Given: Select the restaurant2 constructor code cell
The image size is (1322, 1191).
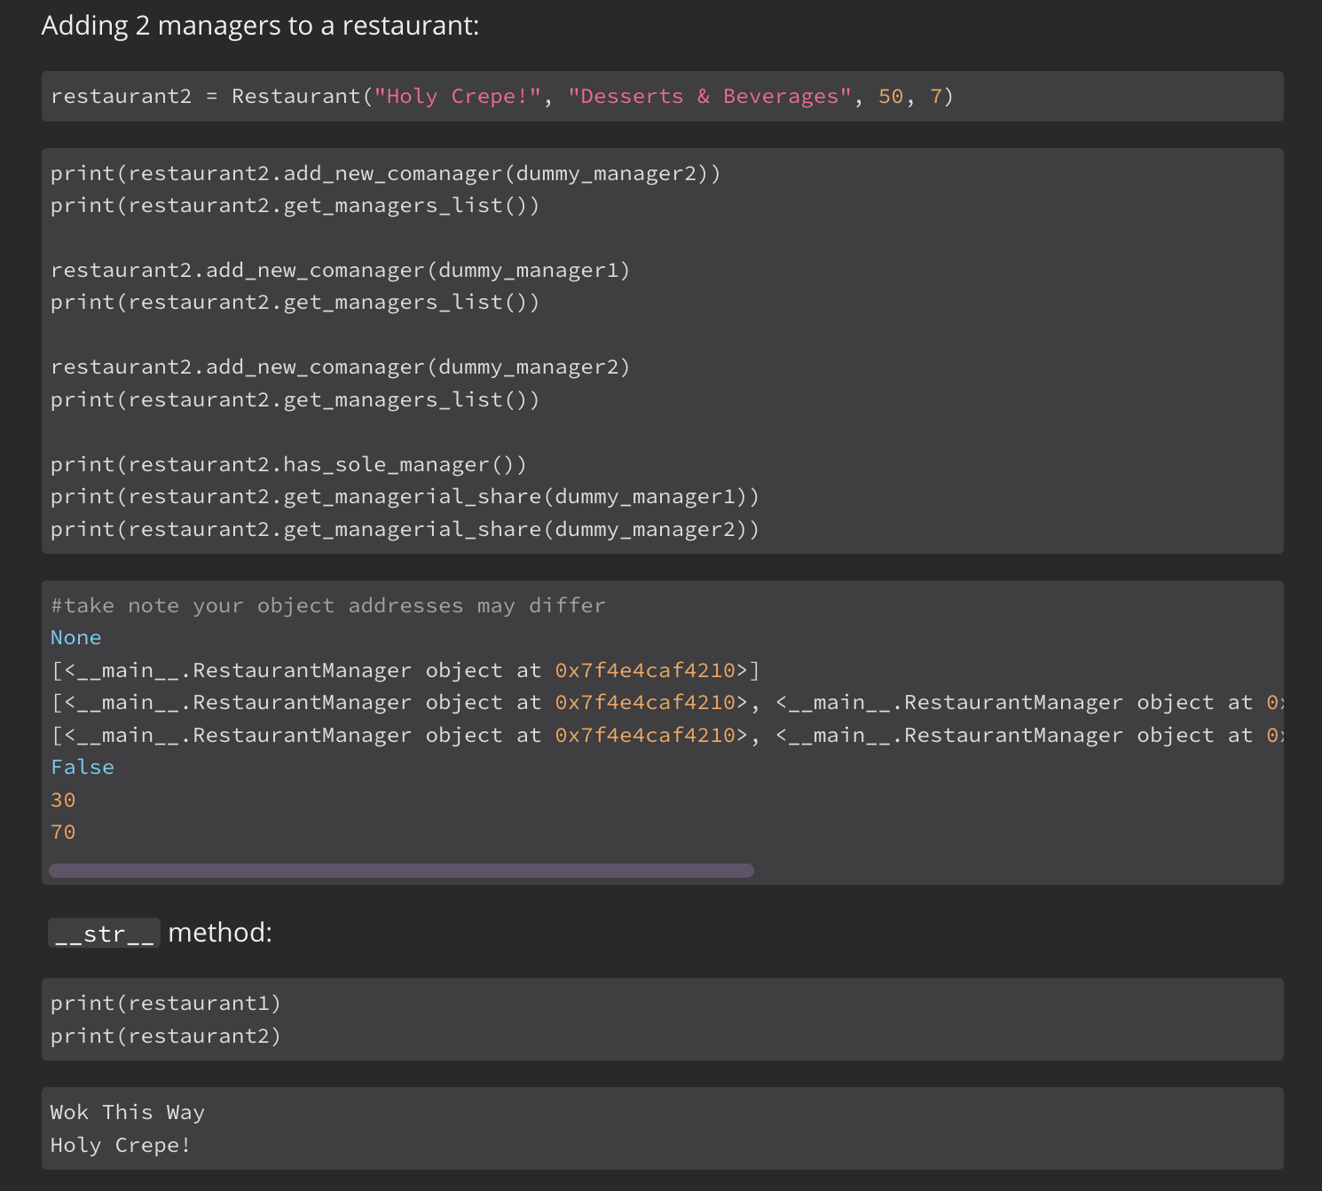Looking at the screenshot, I should [661, 96].
